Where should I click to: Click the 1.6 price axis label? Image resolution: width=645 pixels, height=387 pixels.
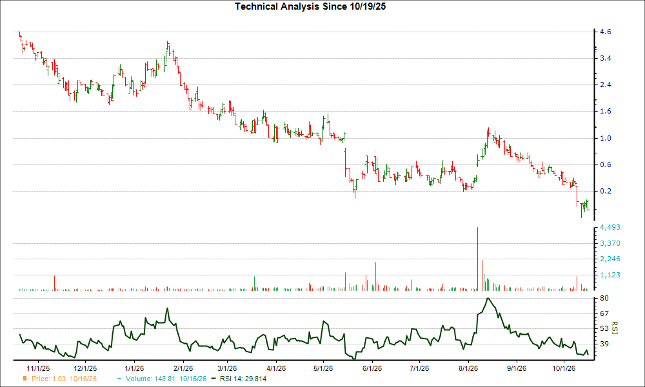pos(606,112)
